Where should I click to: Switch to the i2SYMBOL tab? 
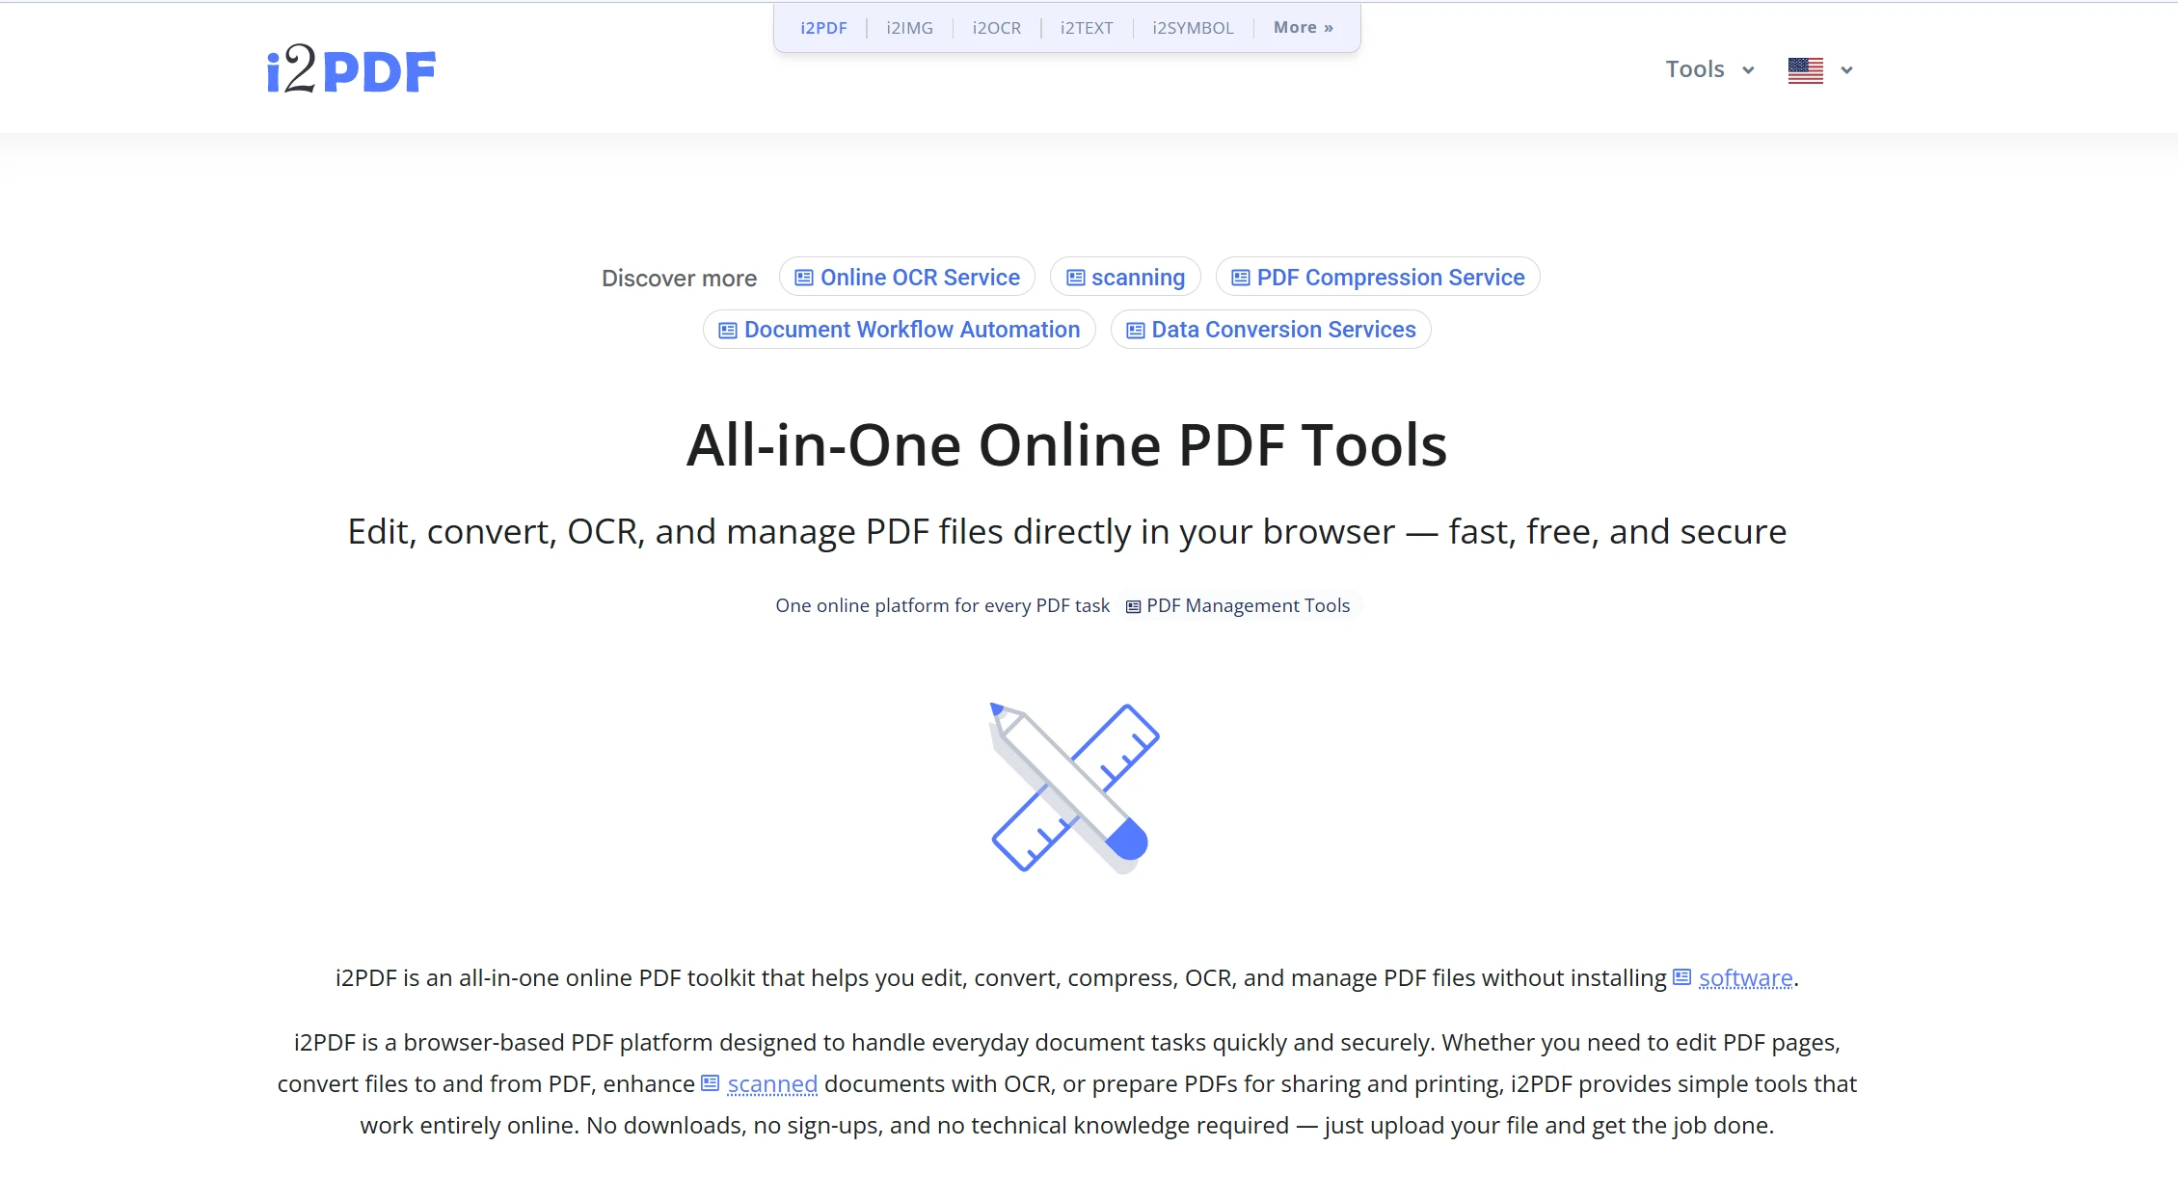(x=1193, y=28)
